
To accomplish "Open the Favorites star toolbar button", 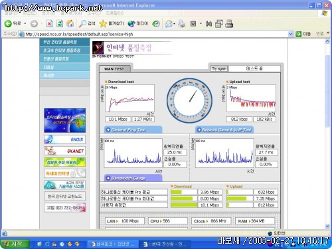I will [112, 23].
